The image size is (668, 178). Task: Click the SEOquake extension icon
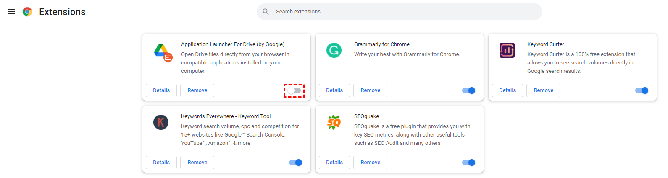[334, 122]
